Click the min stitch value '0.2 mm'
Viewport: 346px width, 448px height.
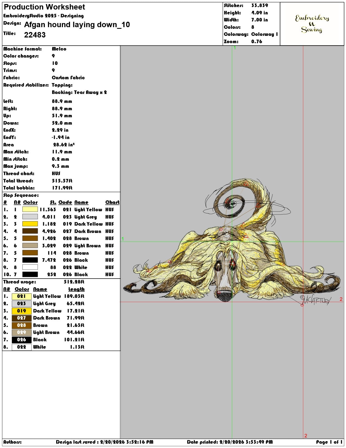tap(61, 159)
